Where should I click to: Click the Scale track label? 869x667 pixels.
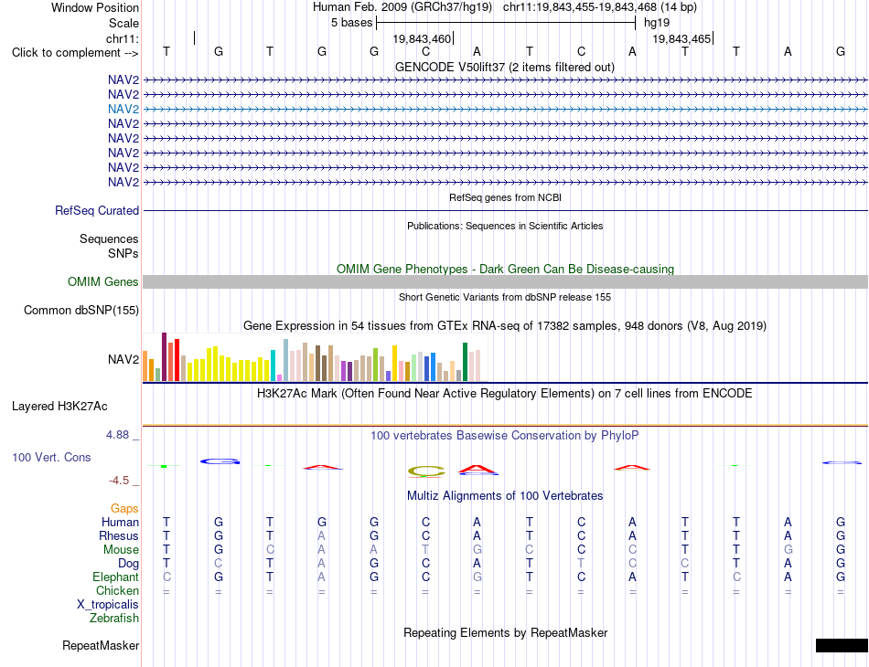pyautogui.click(x=123, y=23)
